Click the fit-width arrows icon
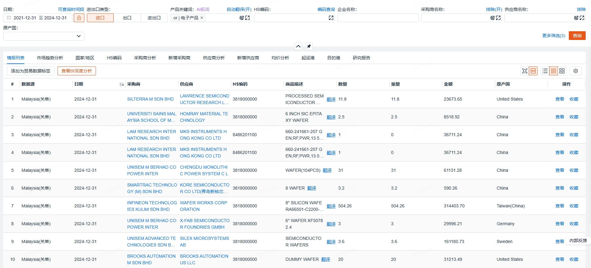 [533, 71]
